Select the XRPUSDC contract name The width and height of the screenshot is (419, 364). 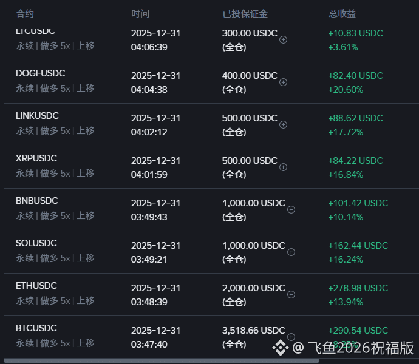(36, 158)
